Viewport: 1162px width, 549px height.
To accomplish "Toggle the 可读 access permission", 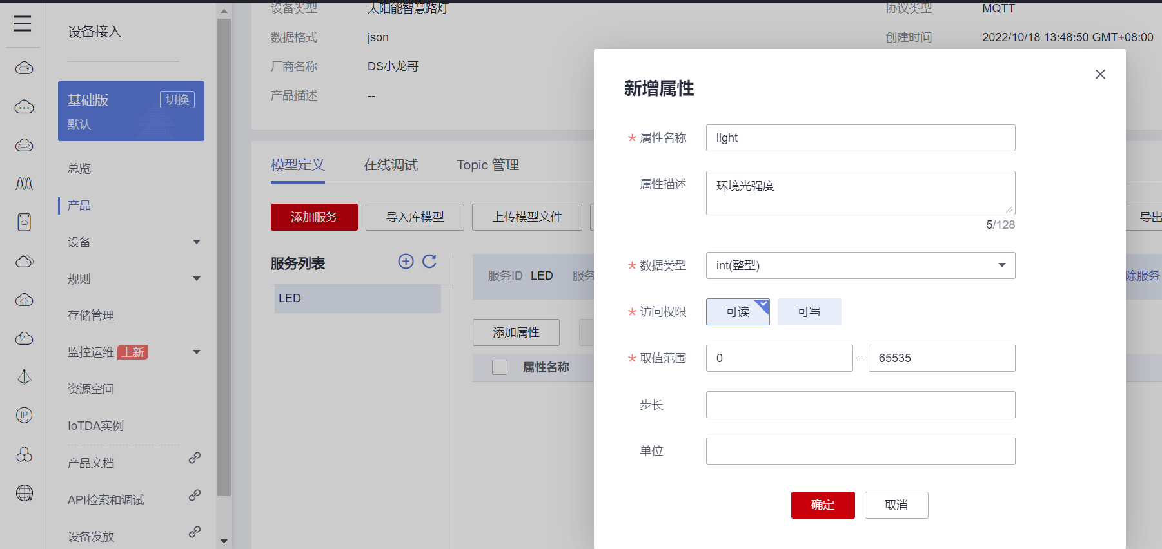I will coord(738,312).
